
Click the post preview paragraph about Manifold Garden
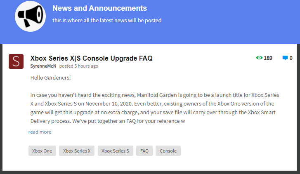click(x=155, y=108)
